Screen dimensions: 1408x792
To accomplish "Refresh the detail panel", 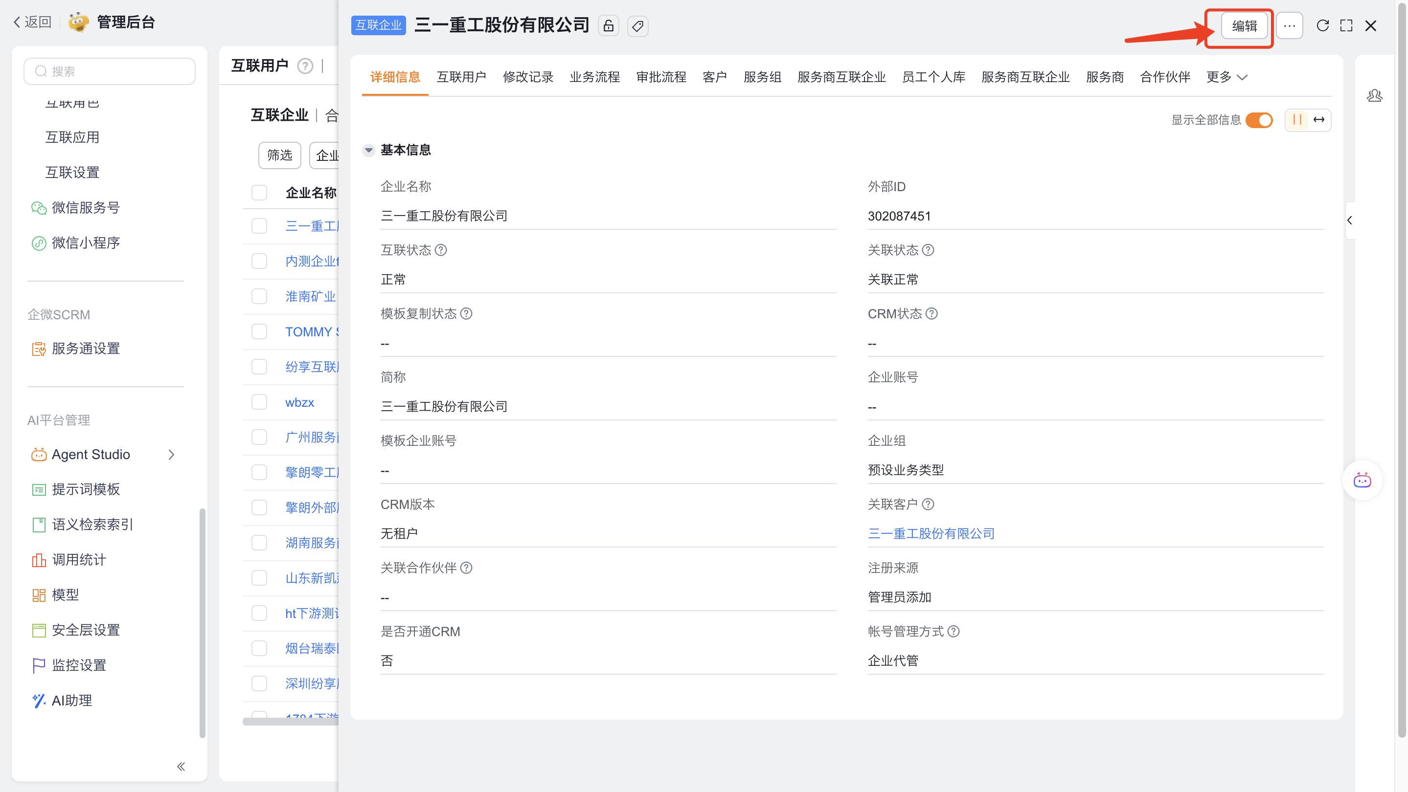I will click(x=1322, y=26).
